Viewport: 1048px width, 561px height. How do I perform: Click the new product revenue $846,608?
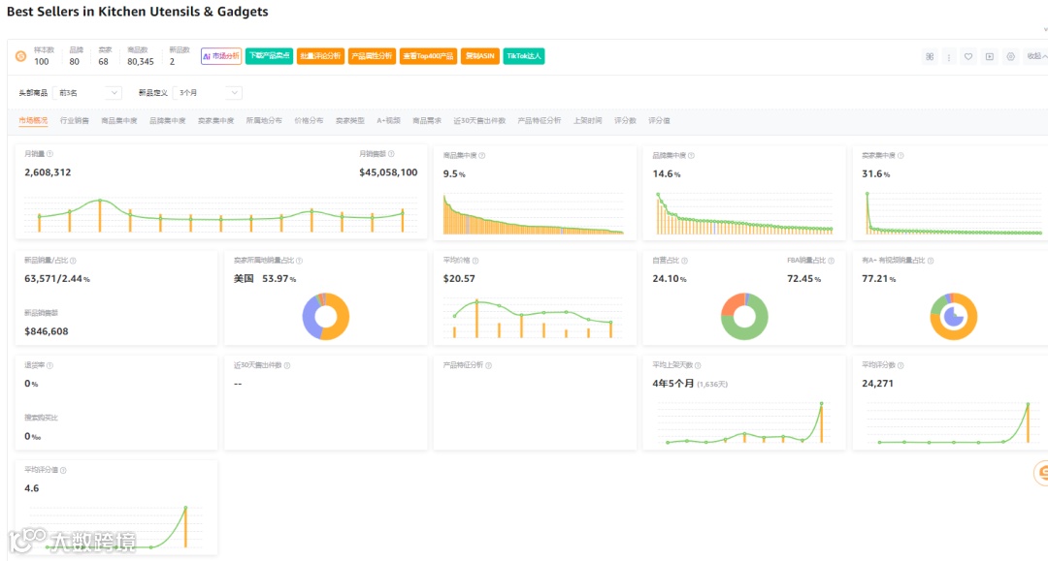(x=47, y=331)
